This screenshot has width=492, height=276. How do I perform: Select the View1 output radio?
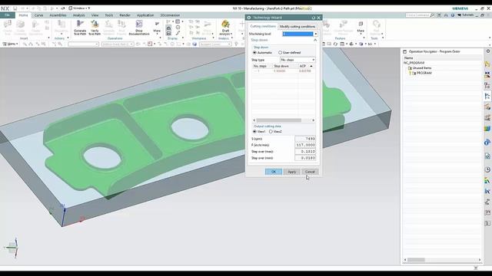click(254, 131)
